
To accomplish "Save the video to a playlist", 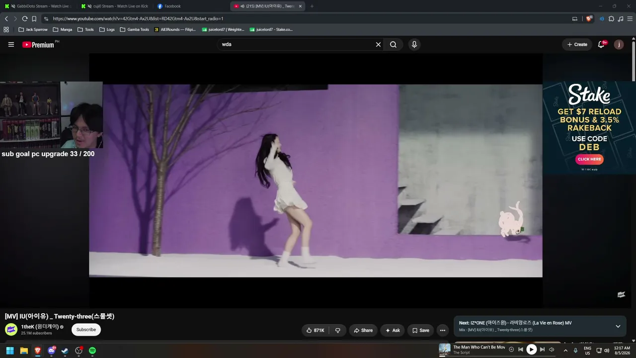I will 420,330.
